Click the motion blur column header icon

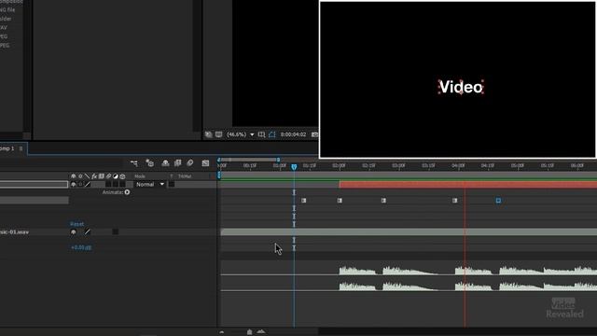[x=108, y=176]
